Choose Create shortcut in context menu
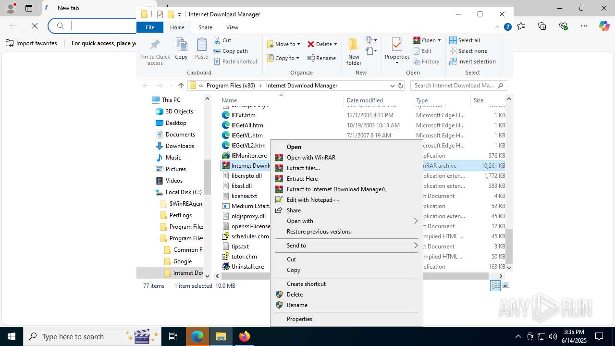 click(x=346, y=284)
